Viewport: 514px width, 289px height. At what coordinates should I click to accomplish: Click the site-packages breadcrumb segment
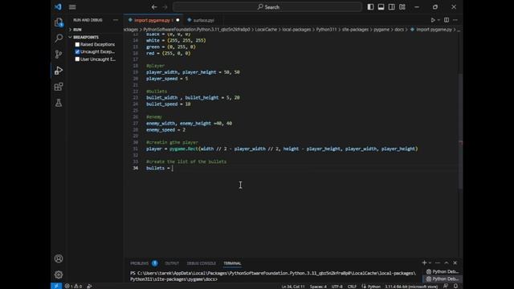355,30
